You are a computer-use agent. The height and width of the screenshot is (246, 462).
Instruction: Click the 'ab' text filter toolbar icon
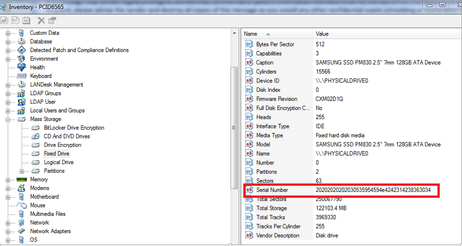click(x=5, y=20)
